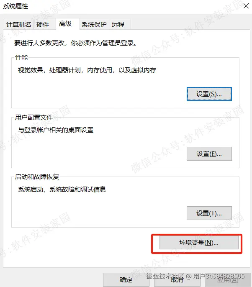This screenshot has height=287, width=252.
Task: Open performance 设置(S) button
Action: pyautogui.click(x=209, y=94)
